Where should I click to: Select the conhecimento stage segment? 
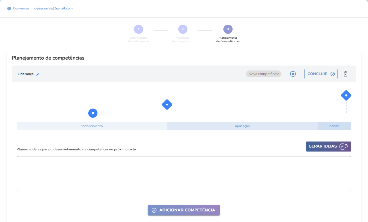(92, 126)
